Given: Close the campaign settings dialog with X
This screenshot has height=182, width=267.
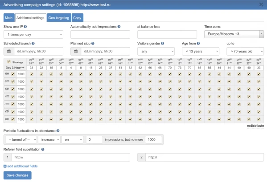Looking at the screenshot, I should 261,4.
